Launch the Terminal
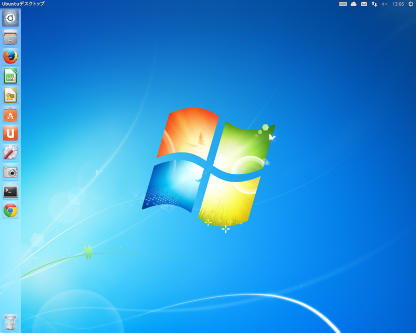 tap(9, 191)
